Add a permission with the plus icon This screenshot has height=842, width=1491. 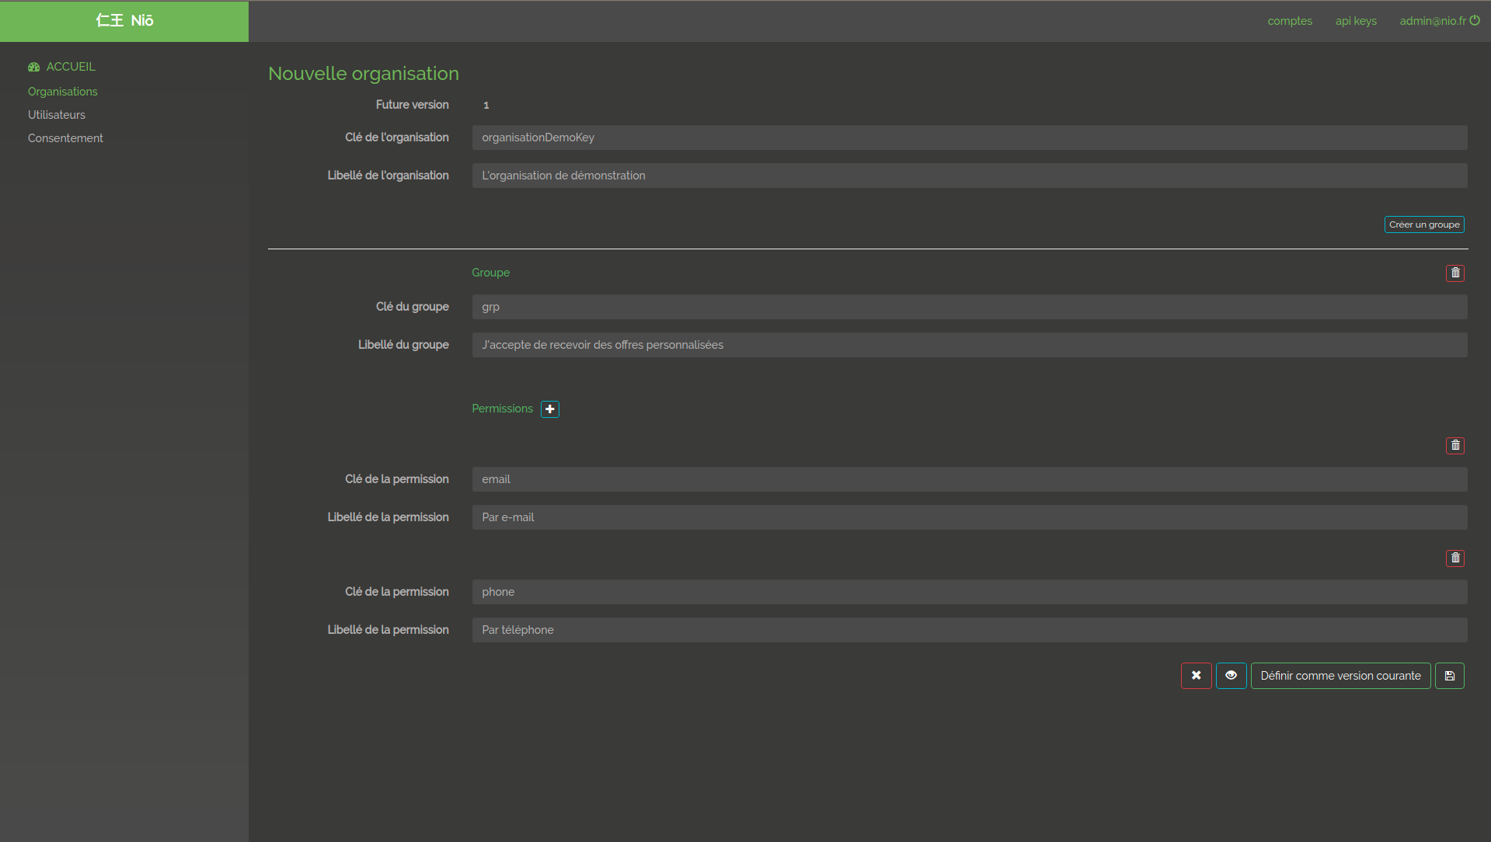549,409
